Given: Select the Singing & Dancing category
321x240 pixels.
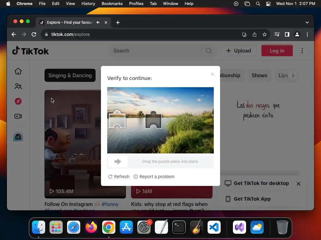Looking at the screenshot, I should 70,75.
